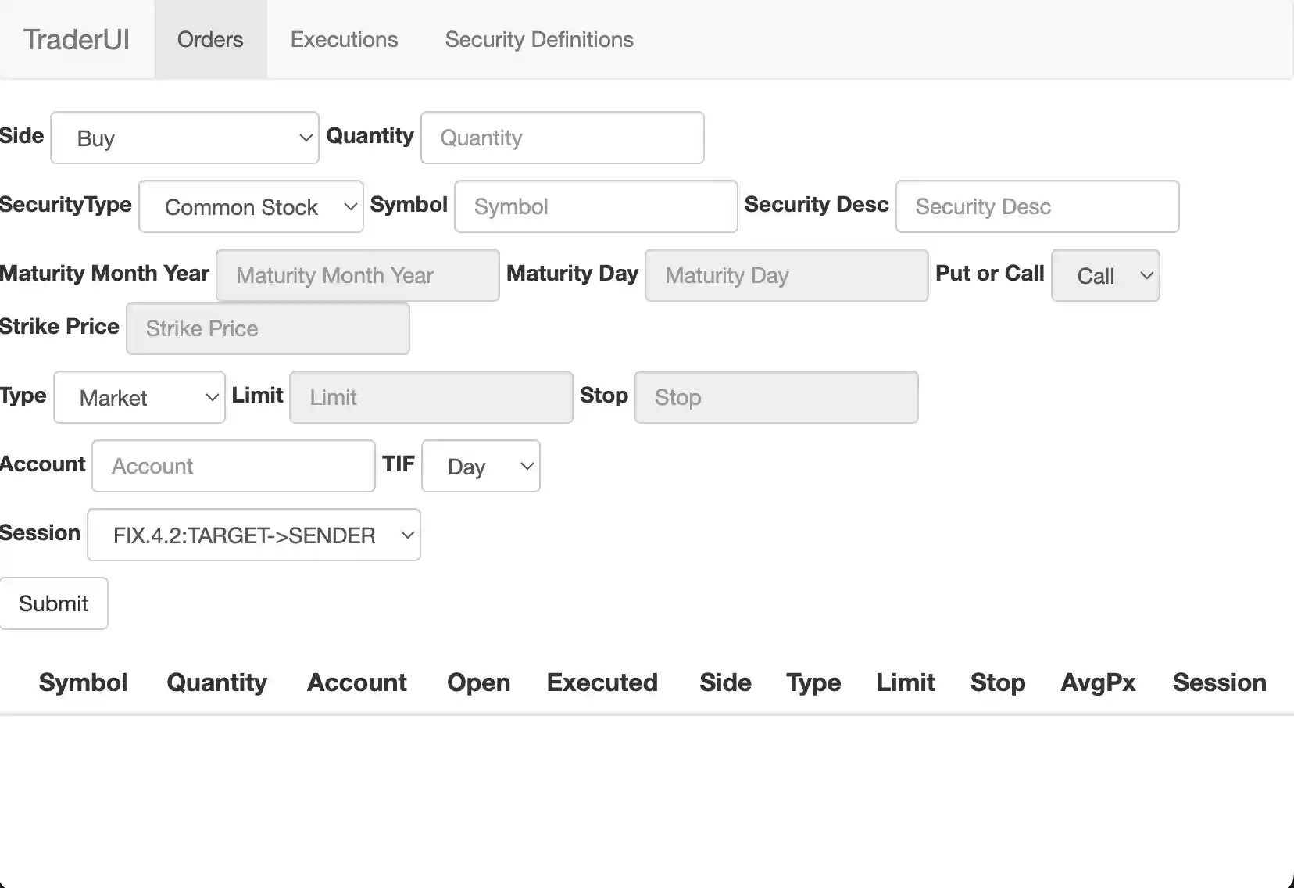The height and width of the screenshot is (888, 1294).
Task: Click the Strike Price input
Action: pos(267,328)
